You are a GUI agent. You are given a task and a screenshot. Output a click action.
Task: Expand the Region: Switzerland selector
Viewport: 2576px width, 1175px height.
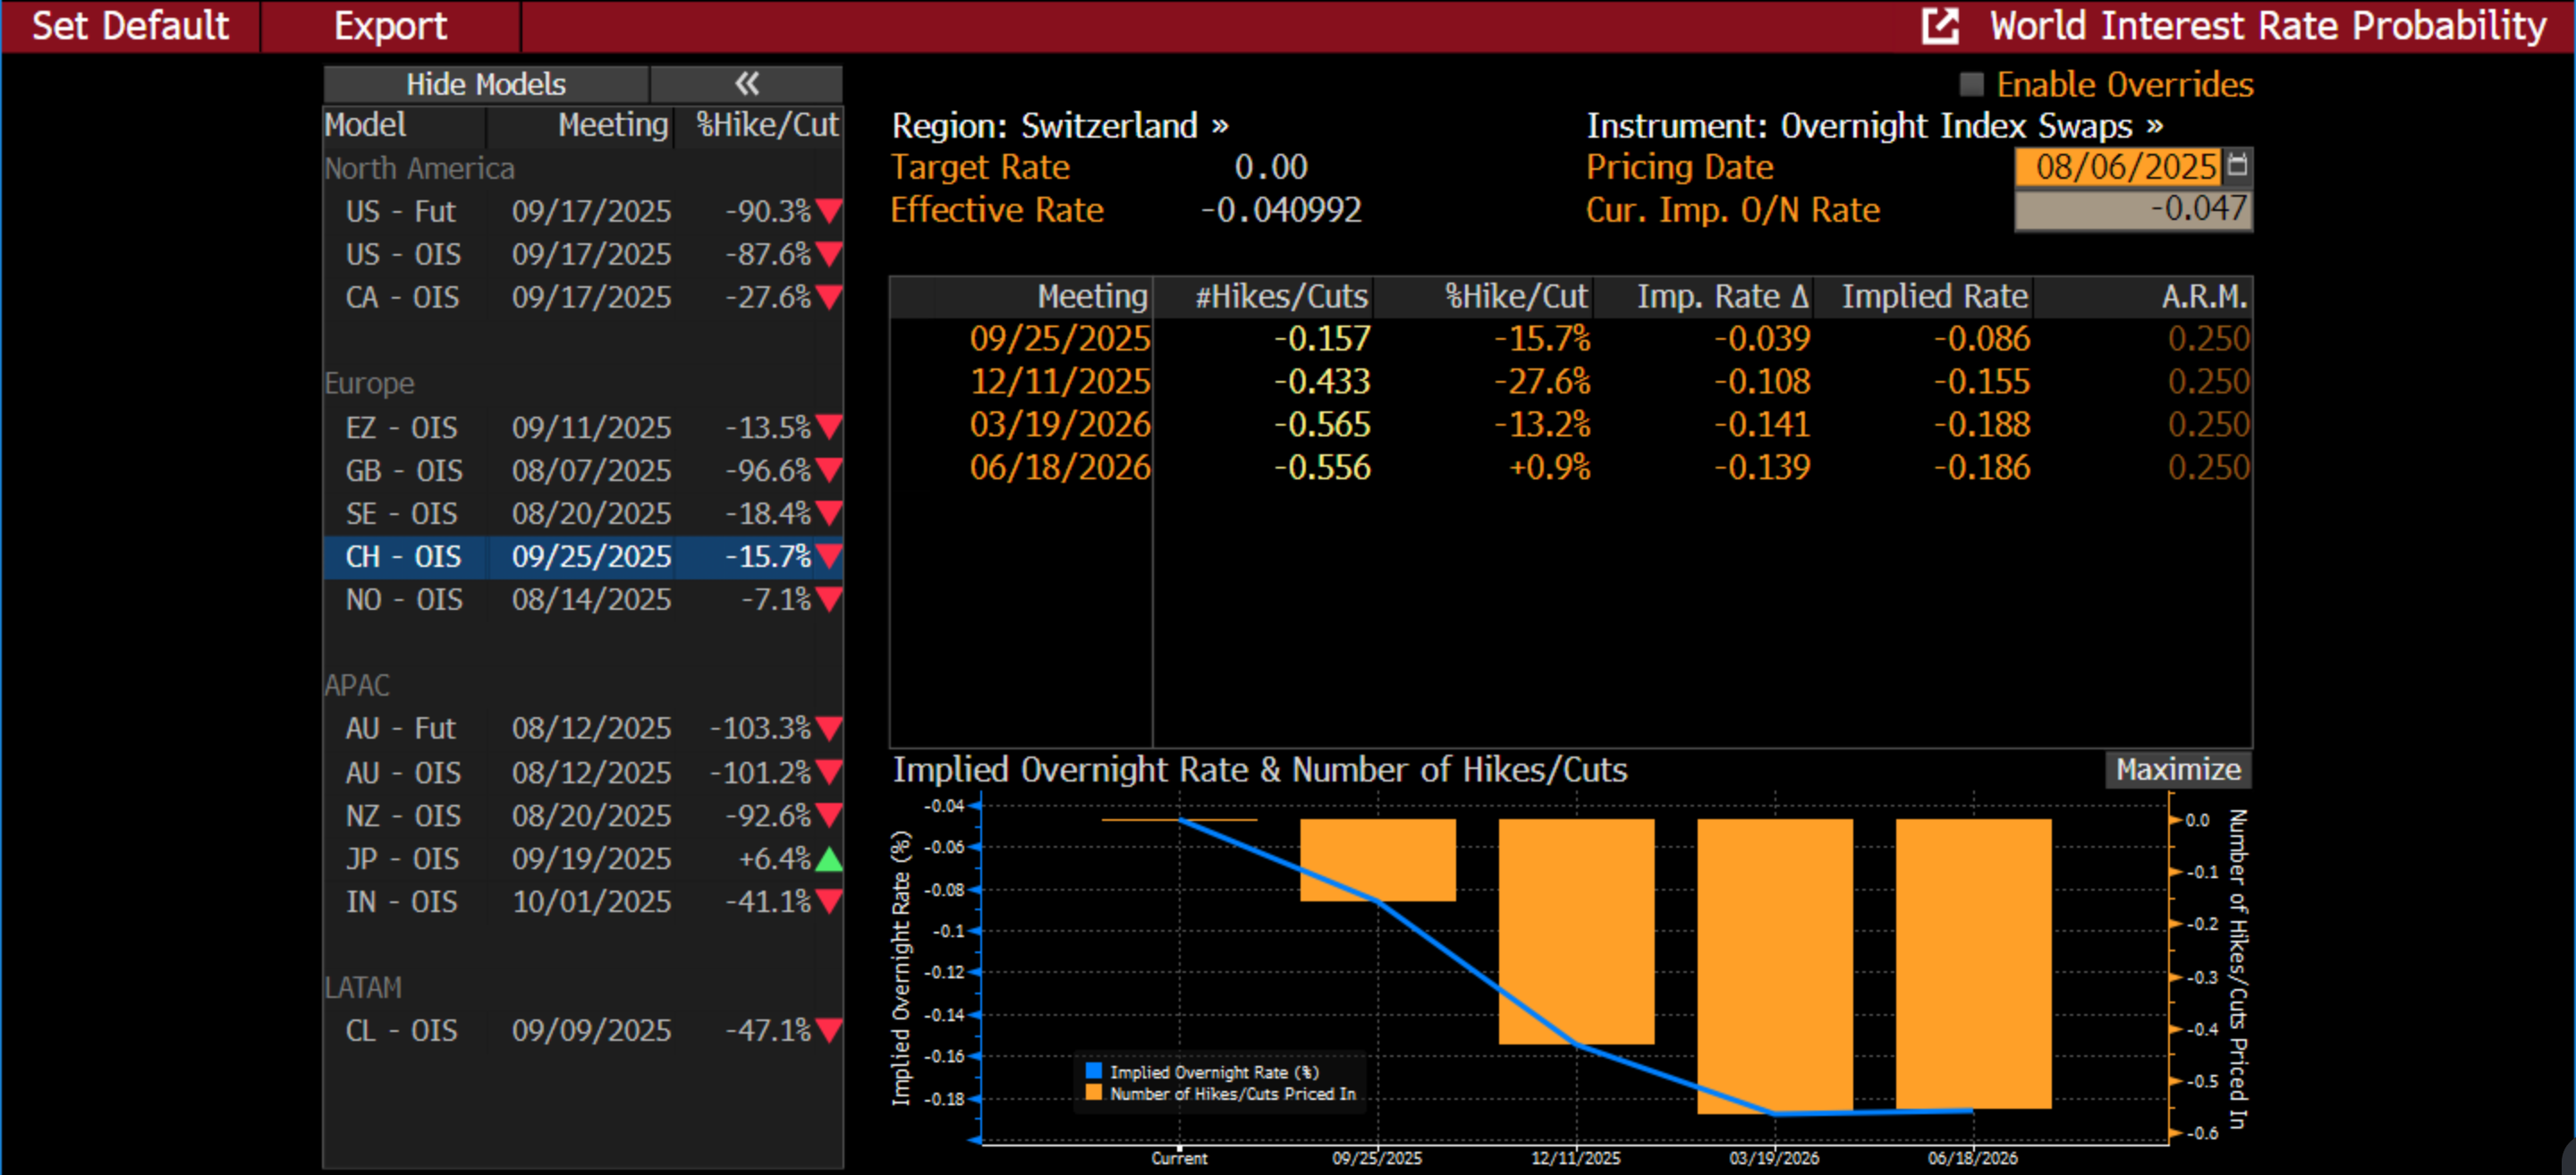coord(1059,126)
